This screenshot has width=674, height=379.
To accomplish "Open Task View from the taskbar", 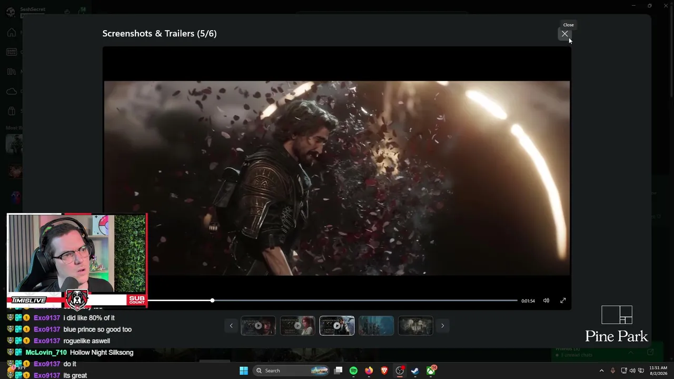I will [339, 371].
